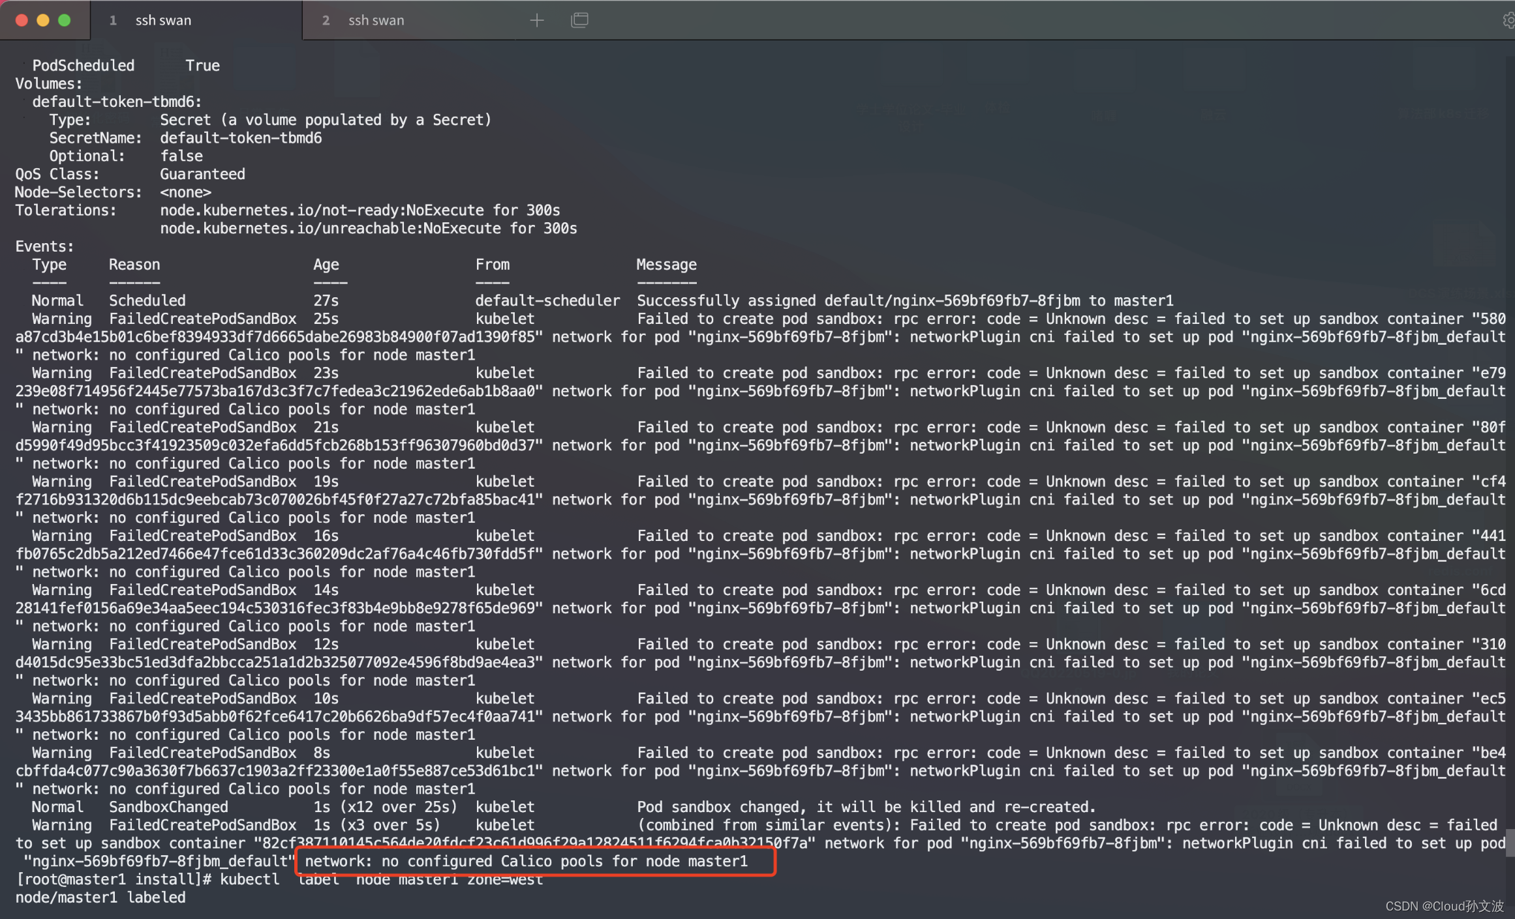Click the 'Events:' heading
This screenshot has height=919, width=1515.
click(x=44, y=247)
